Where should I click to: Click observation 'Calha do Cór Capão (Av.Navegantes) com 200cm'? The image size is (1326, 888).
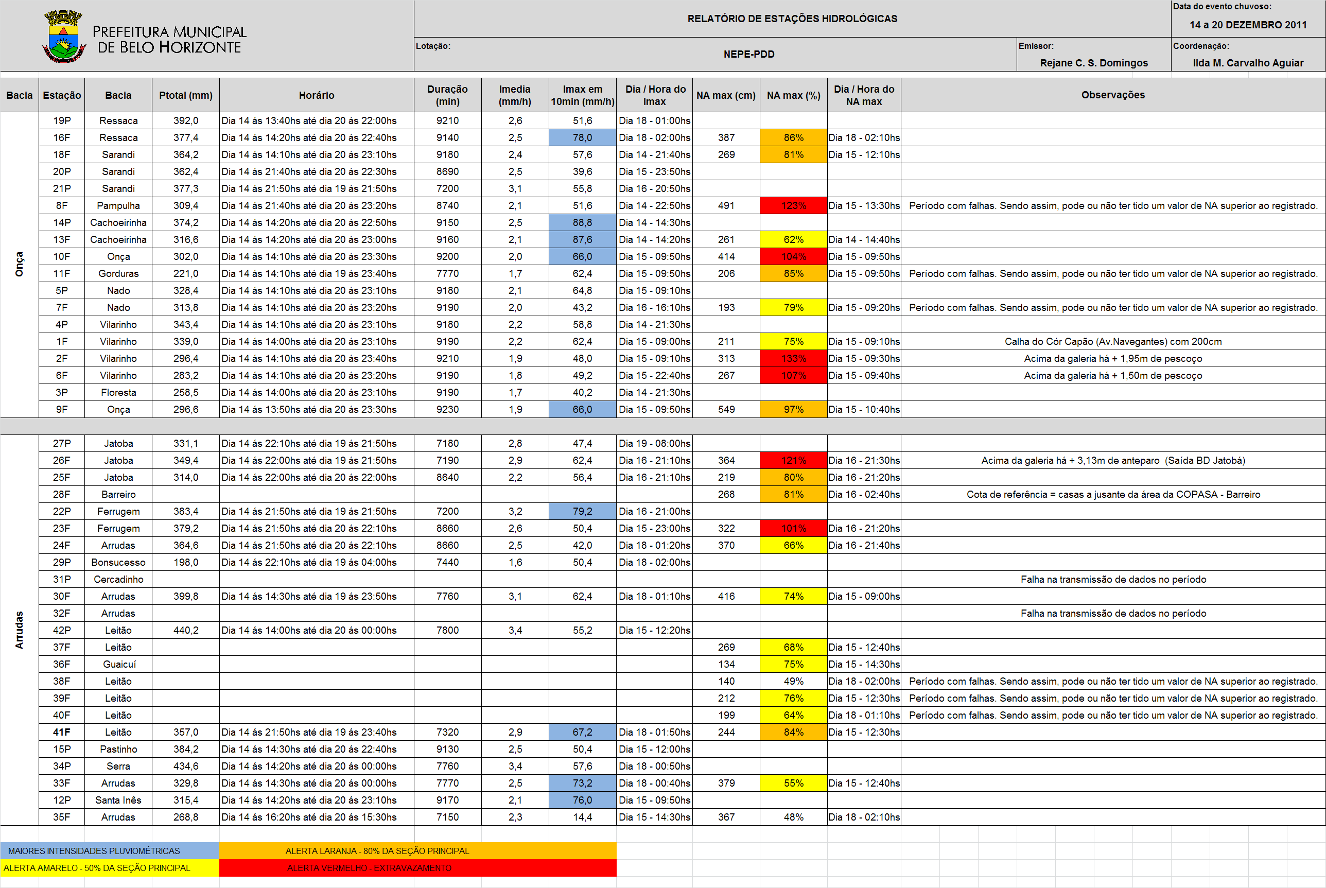(1112, 341)
